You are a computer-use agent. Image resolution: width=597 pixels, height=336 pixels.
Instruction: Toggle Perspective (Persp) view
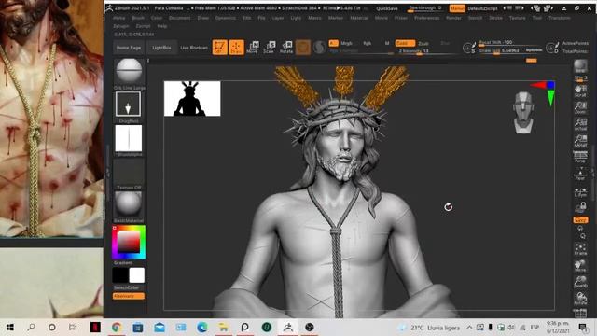(x=580, y=157)
